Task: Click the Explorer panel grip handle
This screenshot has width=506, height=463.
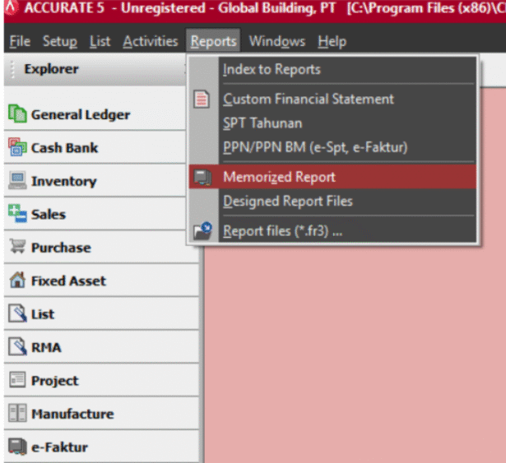Action: pos(13,69)
